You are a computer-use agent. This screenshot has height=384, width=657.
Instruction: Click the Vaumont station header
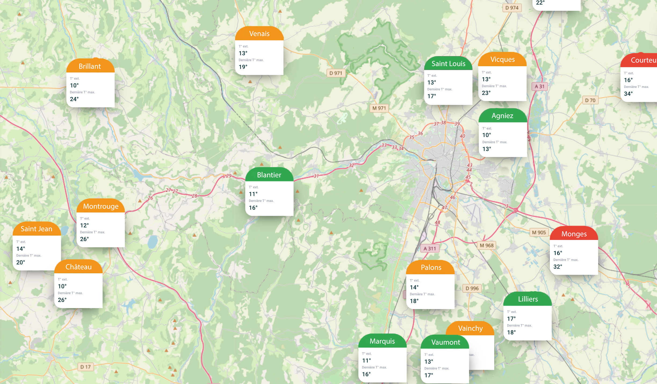click(445, 342)
